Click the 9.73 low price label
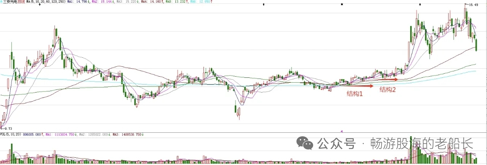 click(8, 129)
